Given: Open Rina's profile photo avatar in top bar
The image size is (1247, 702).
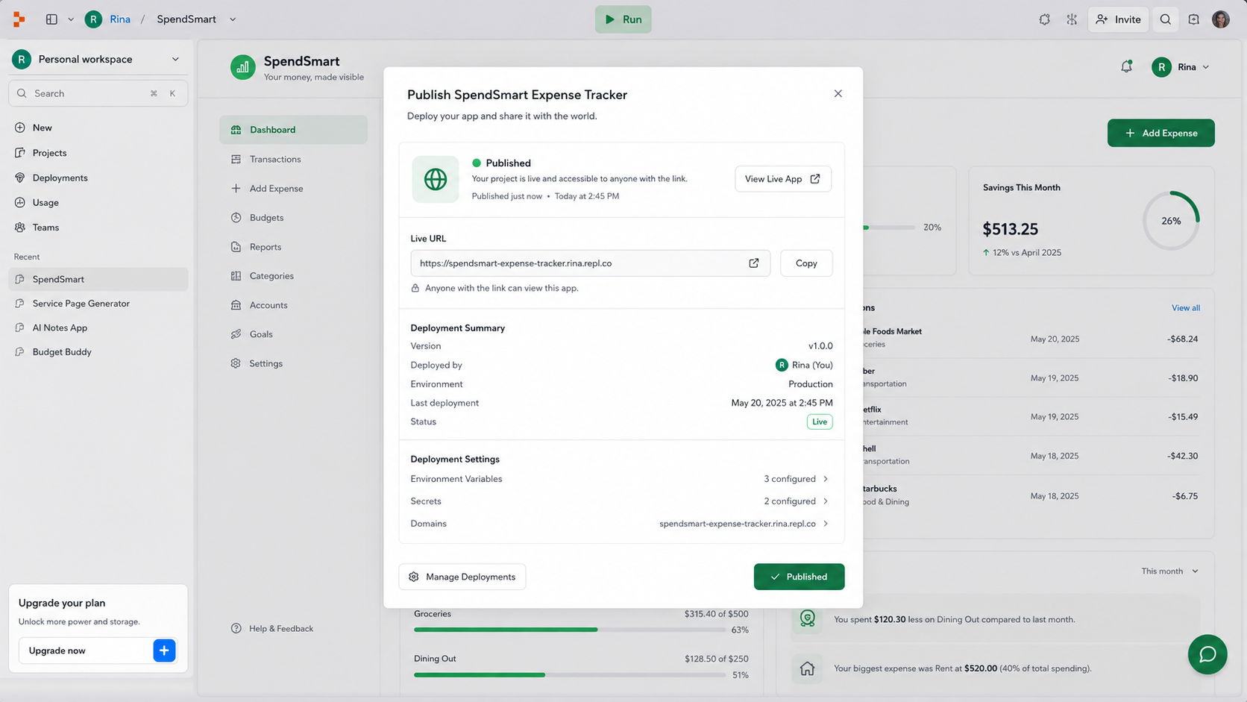Looking at the screenshot, I should coord(1220,19).
